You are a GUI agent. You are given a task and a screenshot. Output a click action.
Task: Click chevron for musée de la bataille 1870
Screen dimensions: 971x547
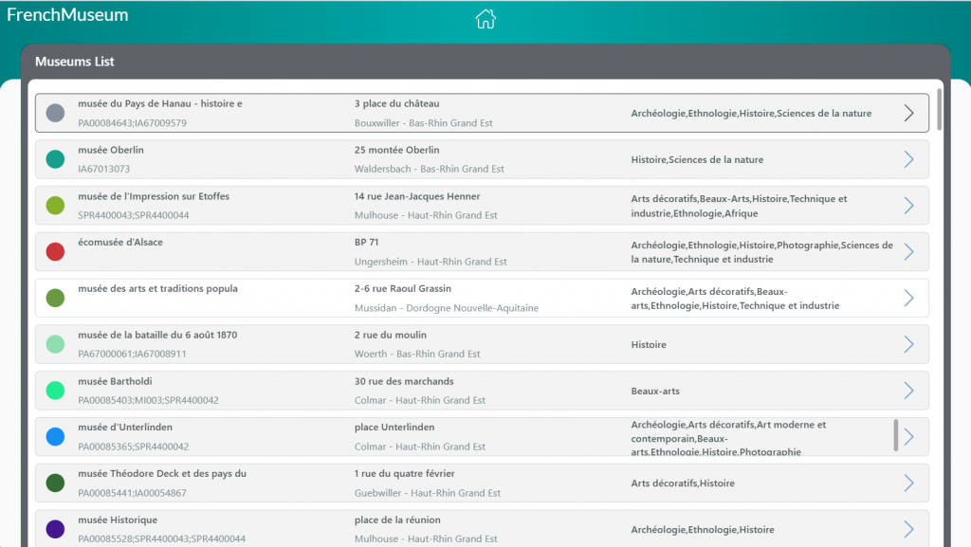(x=908, y=344)
